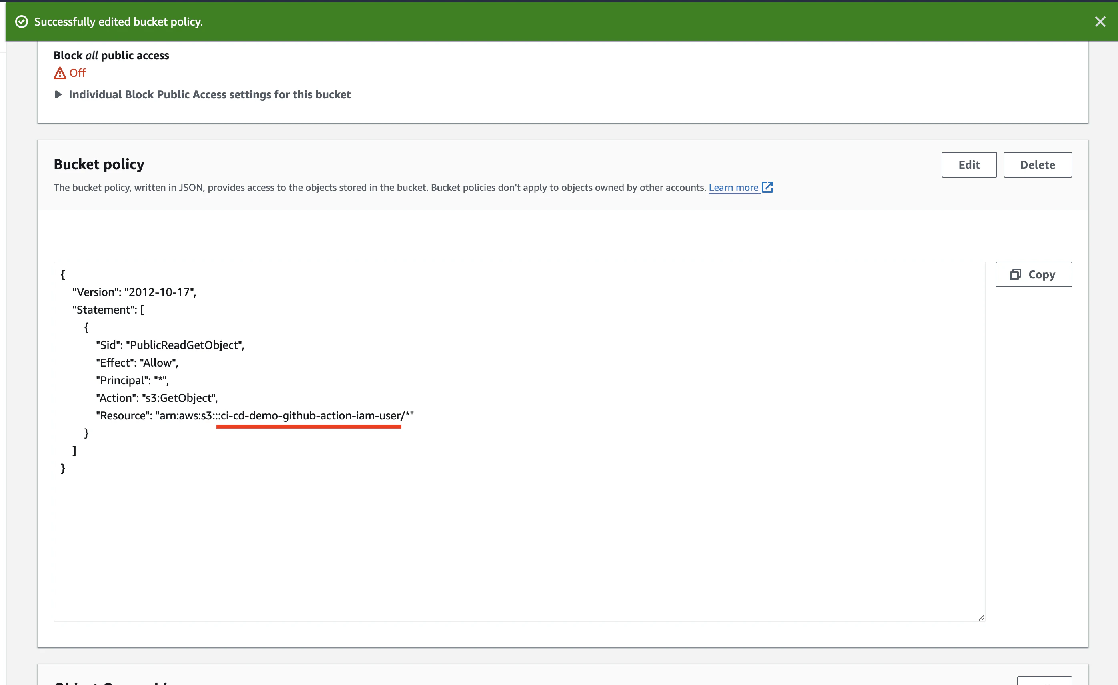Click the "Principal": "*" line

132,380
